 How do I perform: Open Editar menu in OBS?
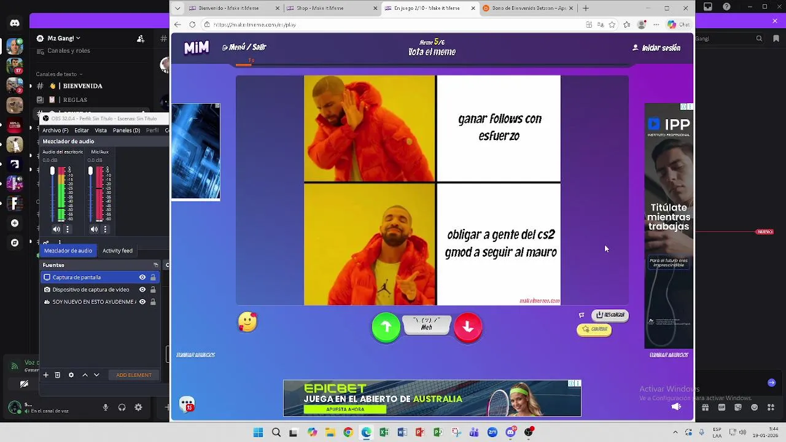[82, 130]
